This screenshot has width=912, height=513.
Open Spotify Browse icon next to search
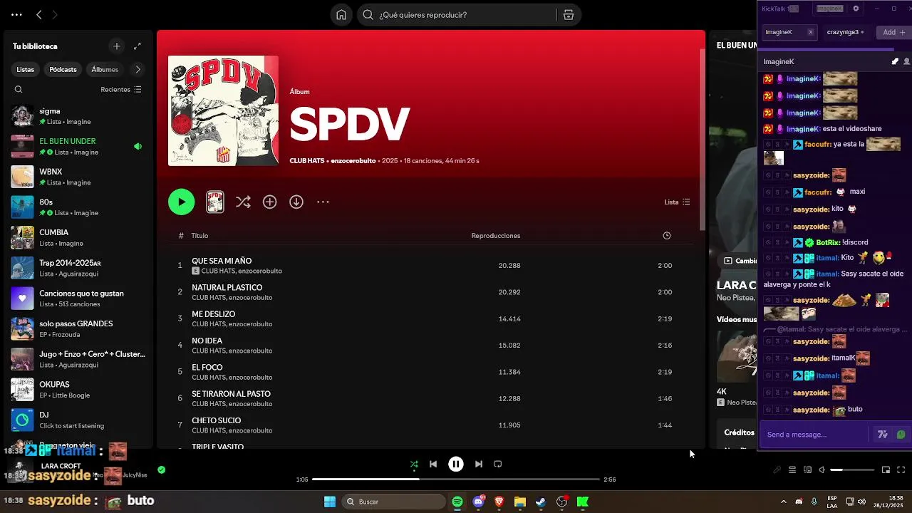568,15
